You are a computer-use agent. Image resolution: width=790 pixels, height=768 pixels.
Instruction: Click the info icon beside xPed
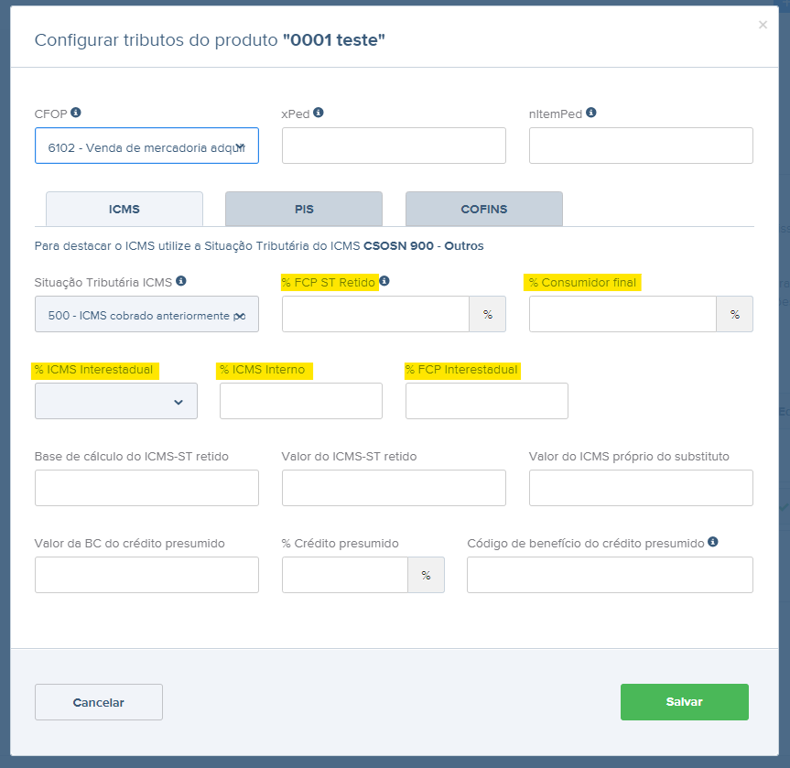[x=319, y=113]
